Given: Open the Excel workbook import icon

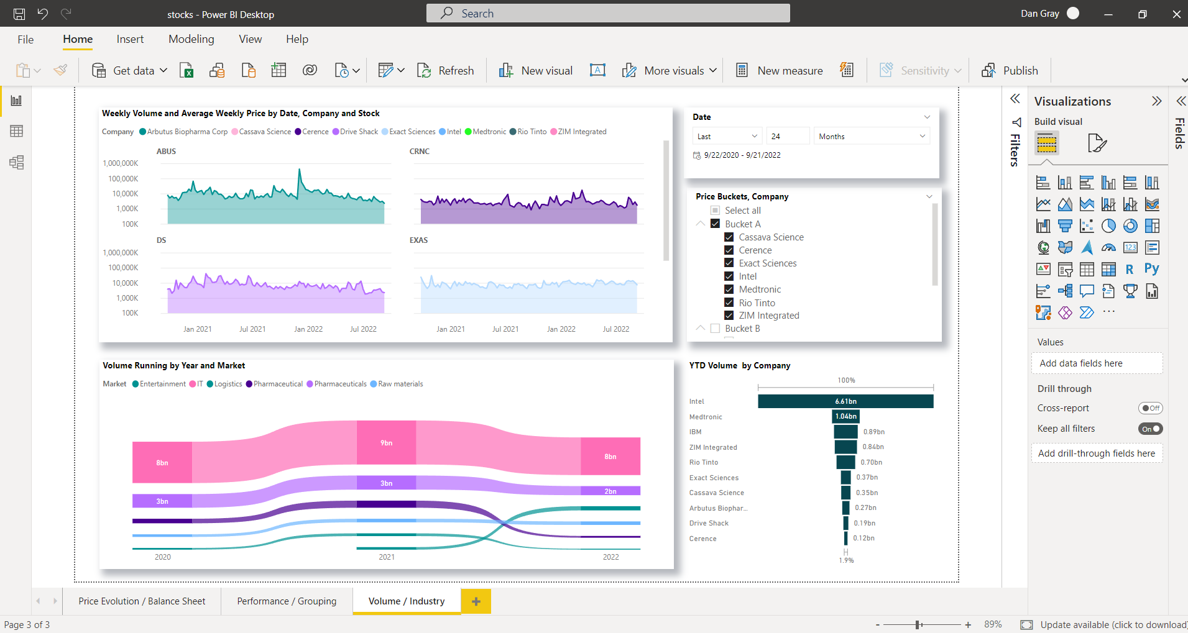Looking at the screenshot, I should point(186,71).
